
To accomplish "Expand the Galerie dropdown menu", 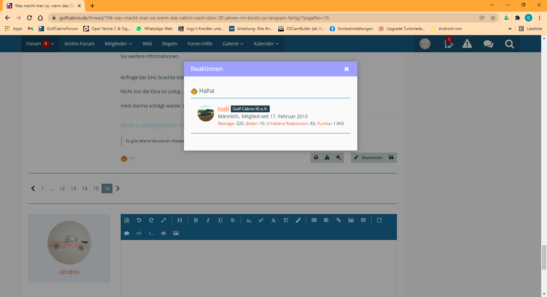I will [233, 44].
